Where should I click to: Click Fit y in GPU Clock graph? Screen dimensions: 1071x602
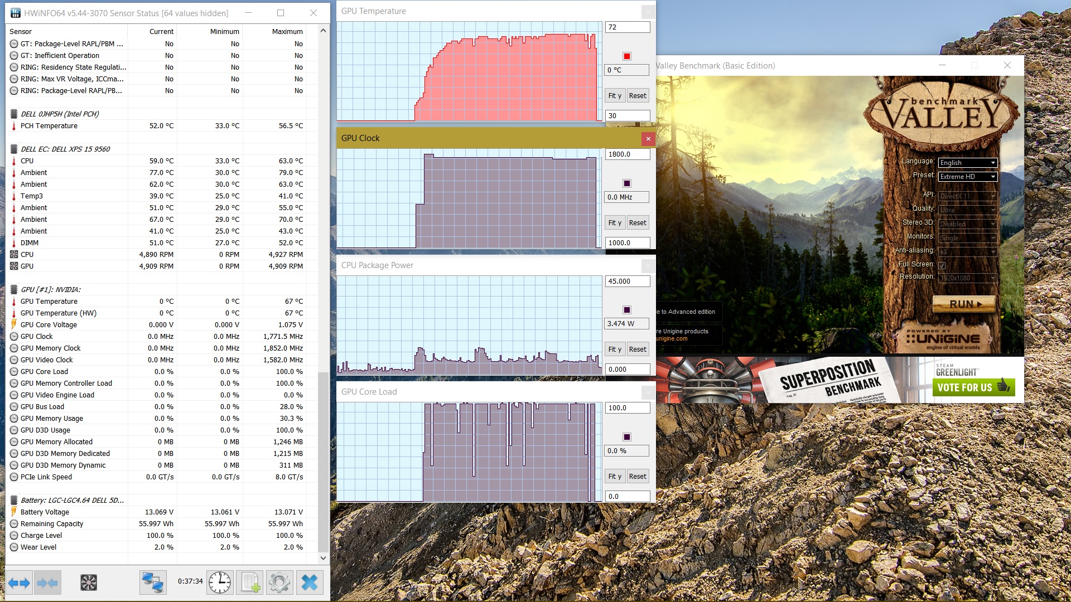pos(615,223)
